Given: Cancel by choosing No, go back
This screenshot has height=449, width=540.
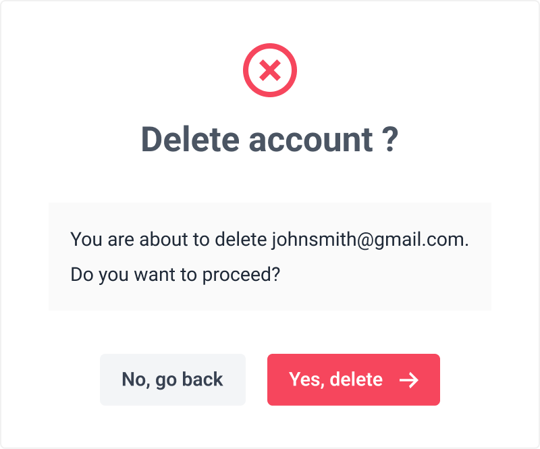Looking at the screenshot, I should click(x=173, y=379).
